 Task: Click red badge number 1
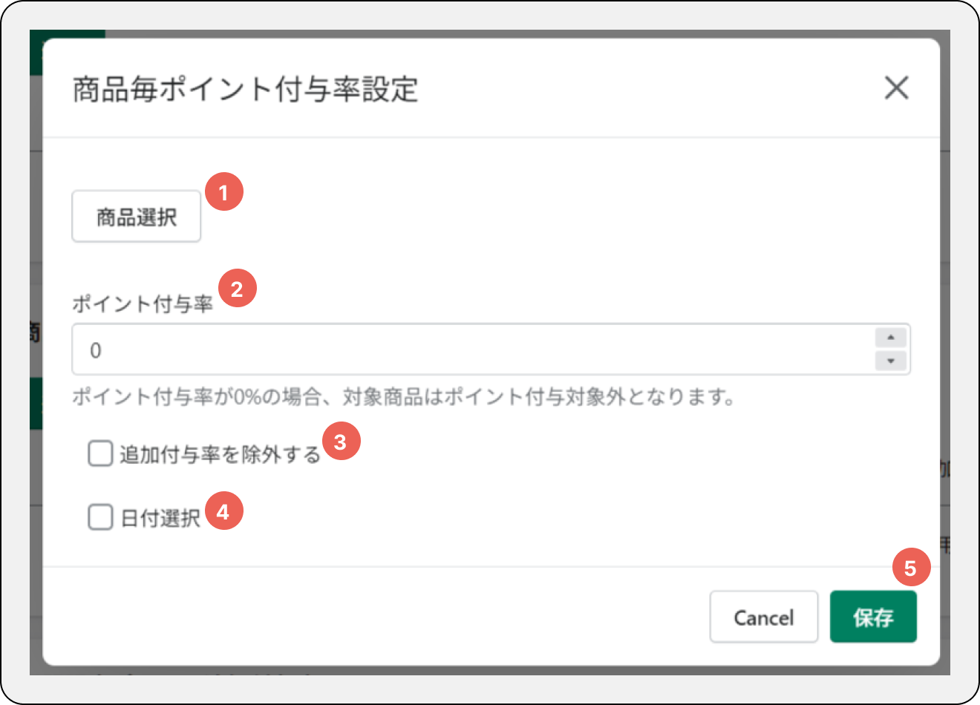[x=223, y=191]
